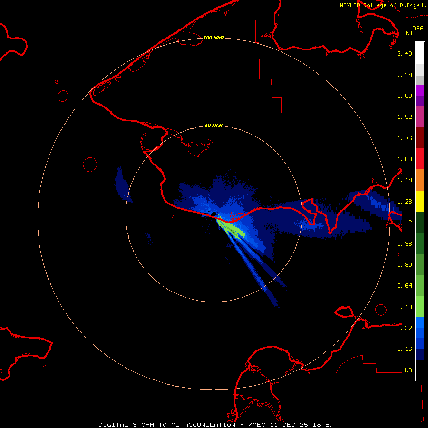This screenshot has width=428, height=428.
Task: Click the 0.32 legend value
Action: (x=405, y=328)
